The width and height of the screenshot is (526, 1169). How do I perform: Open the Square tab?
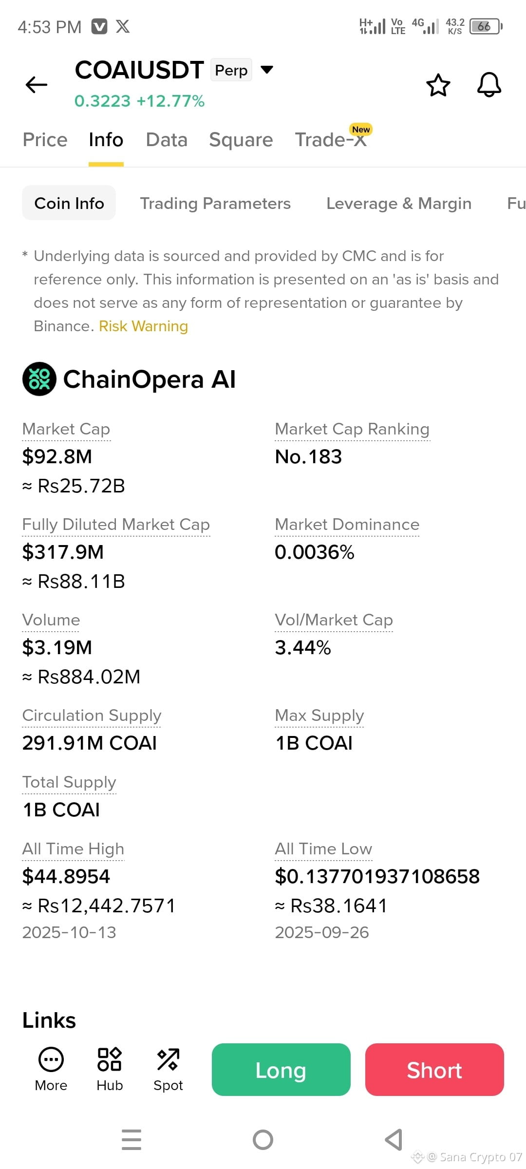241,140
